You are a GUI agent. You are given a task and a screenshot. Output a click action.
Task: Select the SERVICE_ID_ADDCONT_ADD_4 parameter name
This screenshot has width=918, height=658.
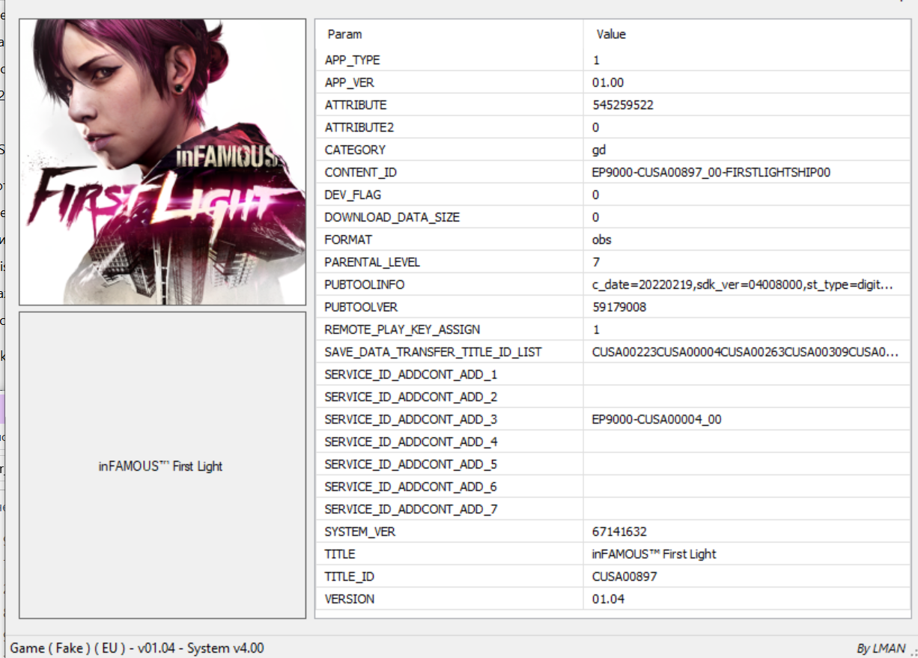pyautogui.click(x=411, y=442)
